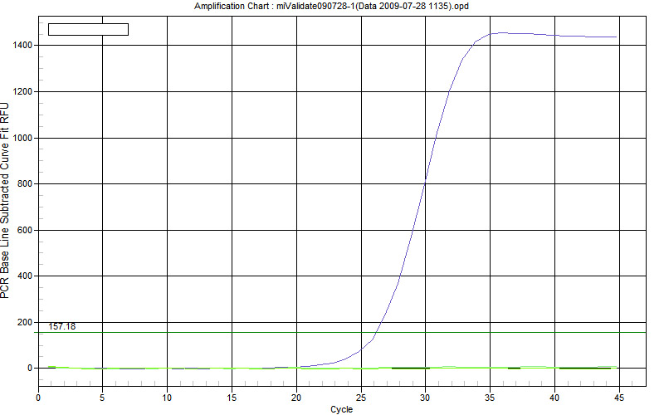The image size is (664, 415).
Task: Click x-axis label 30
Action: click(425, 398)
